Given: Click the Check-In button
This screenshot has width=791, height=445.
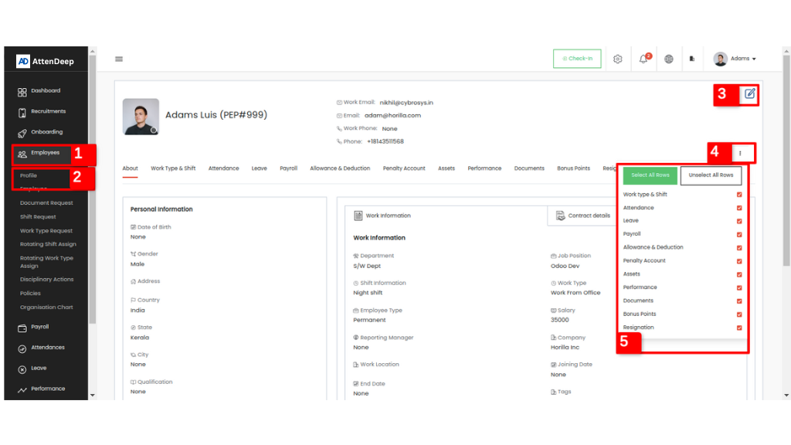Looking at the screenshot, I should point(577,59).
